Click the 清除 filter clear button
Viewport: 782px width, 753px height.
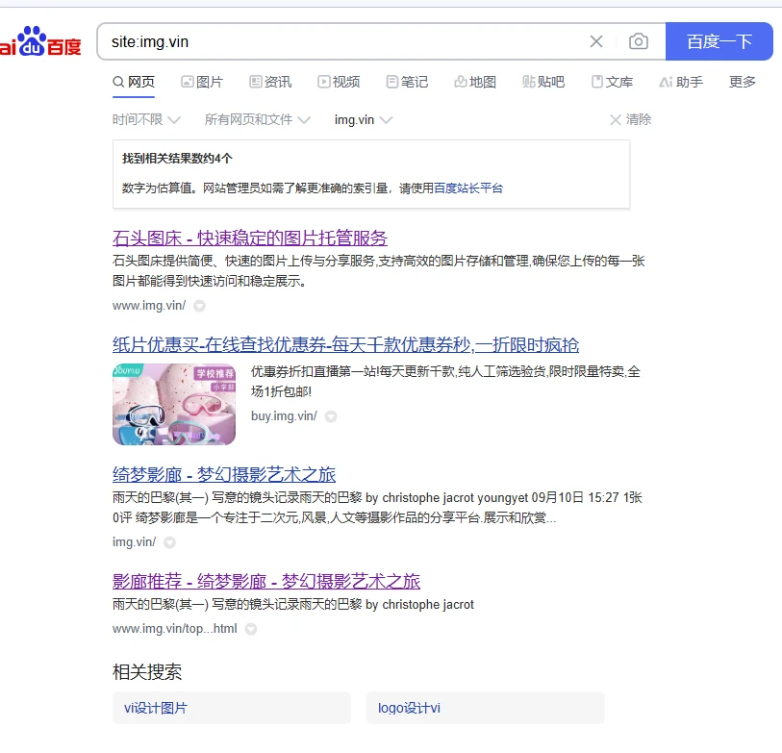click(x=631, y=120)
